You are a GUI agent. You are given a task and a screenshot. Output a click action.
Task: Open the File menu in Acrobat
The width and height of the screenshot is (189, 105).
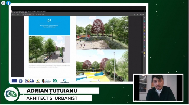tap(12, 13)
